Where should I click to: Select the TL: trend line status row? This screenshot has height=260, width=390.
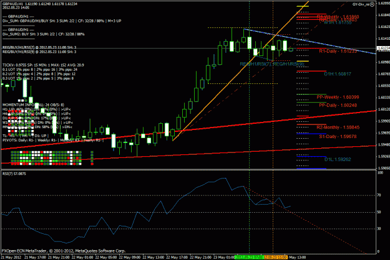(26, 136)
